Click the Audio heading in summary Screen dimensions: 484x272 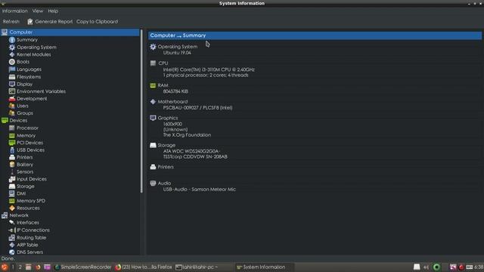click(x=164, y=183)
